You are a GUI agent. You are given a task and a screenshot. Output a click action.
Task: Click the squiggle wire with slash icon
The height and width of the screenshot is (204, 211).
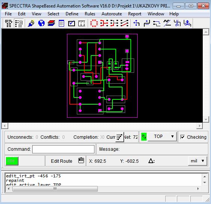coord(167,23)
